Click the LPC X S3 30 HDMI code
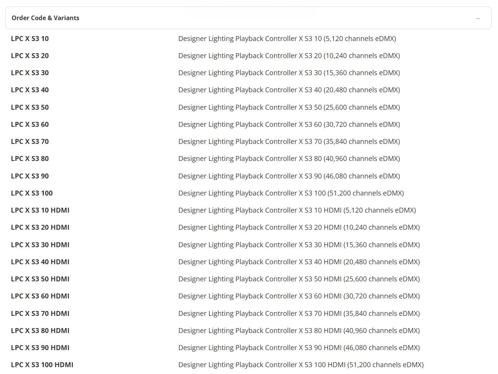The width and height of the screenshot is (498, 374). point(40,245)
